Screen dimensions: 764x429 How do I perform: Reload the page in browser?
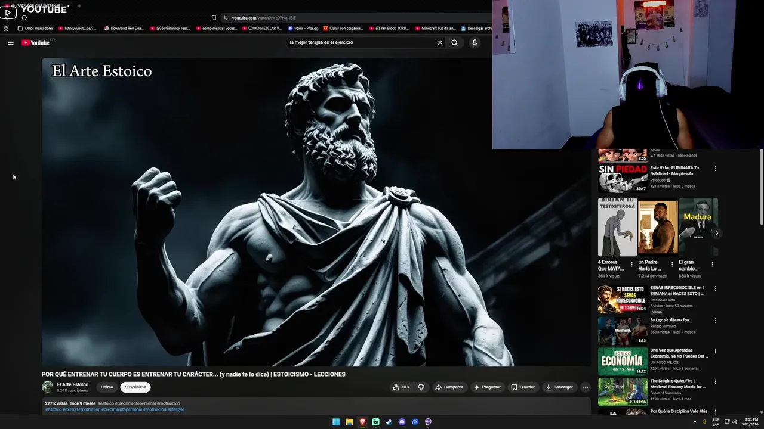[x=24, y=18]
